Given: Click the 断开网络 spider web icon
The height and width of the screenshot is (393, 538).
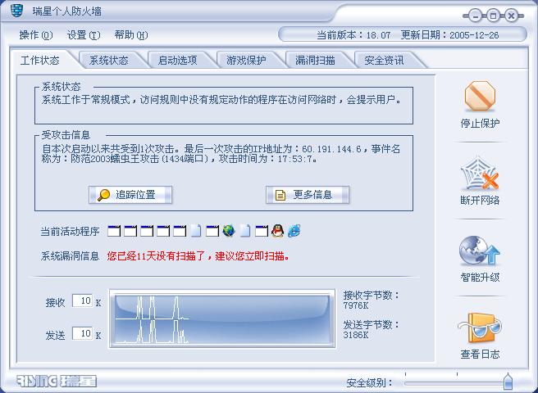Looking at the screenshot, I should [480, 174].
